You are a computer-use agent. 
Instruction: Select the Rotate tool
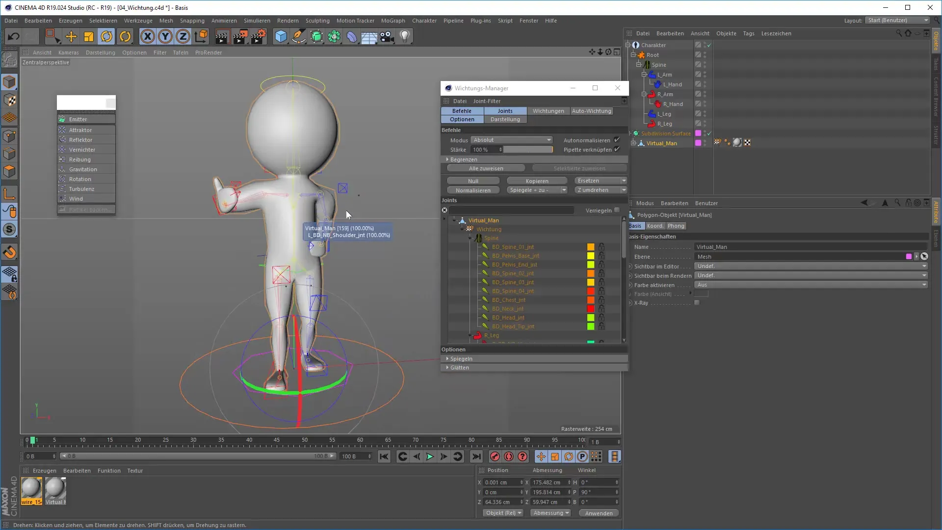click(106, 36)
